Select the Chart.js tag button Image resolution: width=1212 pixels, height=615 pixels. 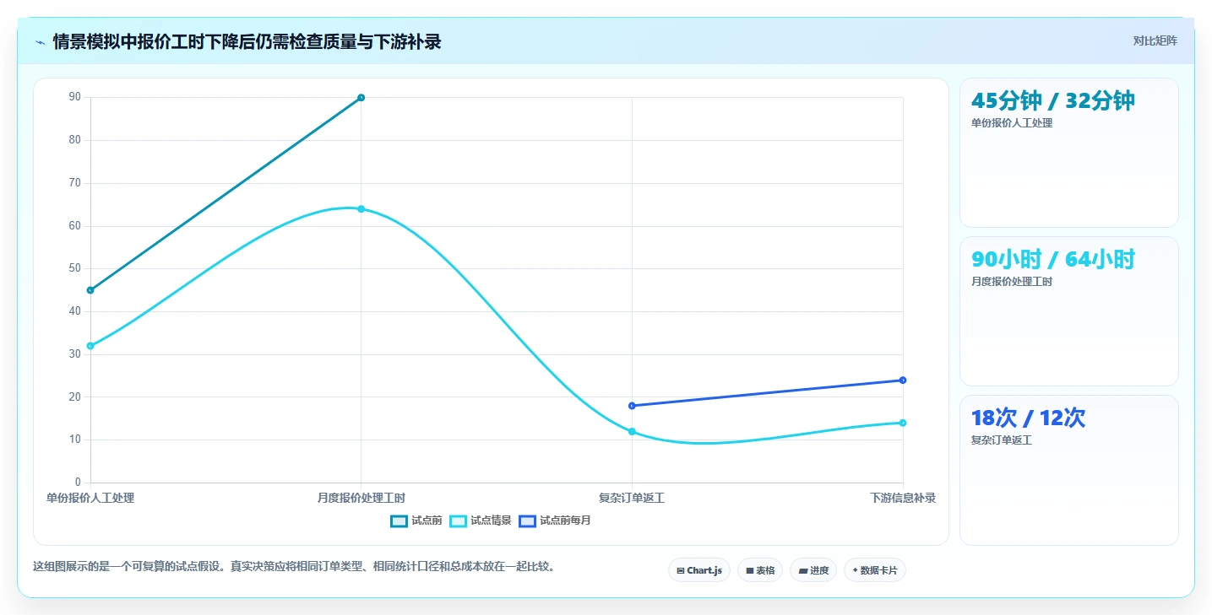click(699, 570)
